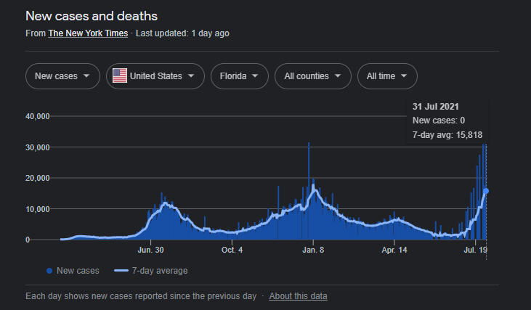Toggle the 7-day average legend entry

coord(151,271)
